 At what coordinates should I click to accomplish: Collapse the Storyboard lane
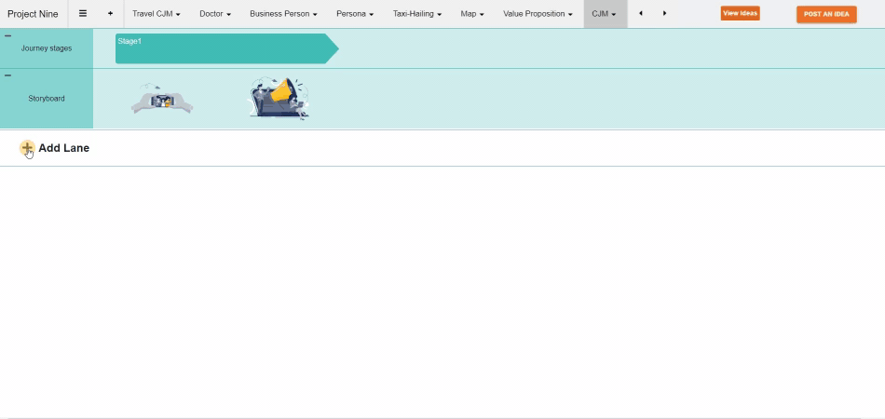(8, 75)
